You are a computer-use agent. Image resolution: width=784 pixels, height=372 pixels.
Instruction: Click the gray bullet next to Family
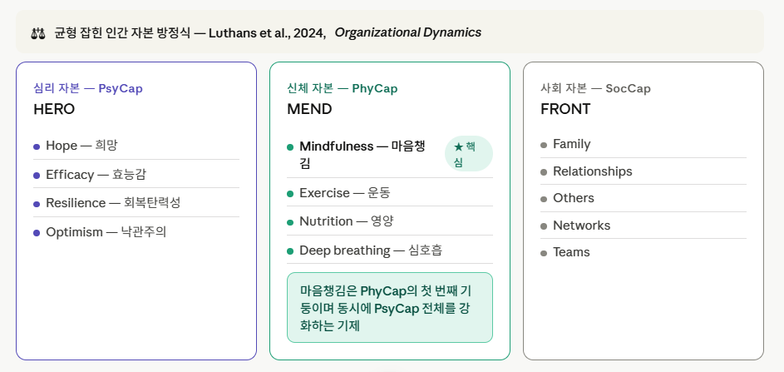[x=544, y=145]
